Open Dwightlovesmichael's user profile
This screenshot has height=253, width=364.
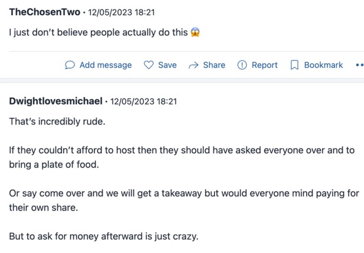56,101
